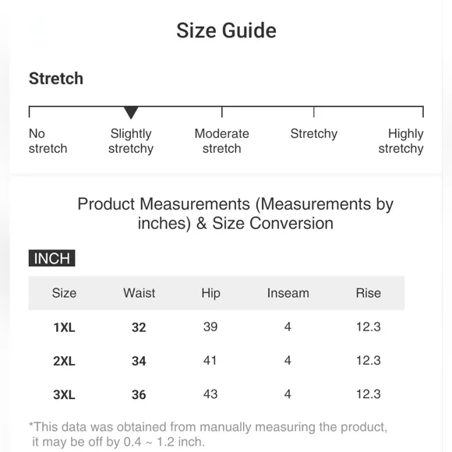
Task: Select the 'No stretch' scale label
Action: 48,141
